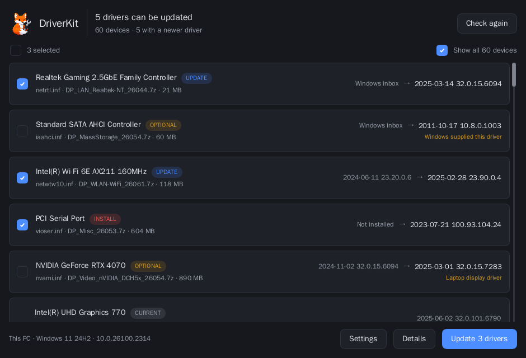This screenshot has width=526, height=358.
Task: Click the current version 2024-06-11 23.20.0.6
Action: (x=377, y=178)
